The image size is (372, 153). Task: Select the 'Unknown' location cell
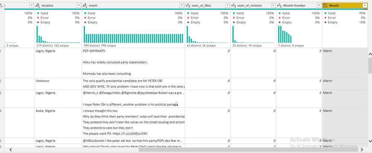click(x=58, y=84)
